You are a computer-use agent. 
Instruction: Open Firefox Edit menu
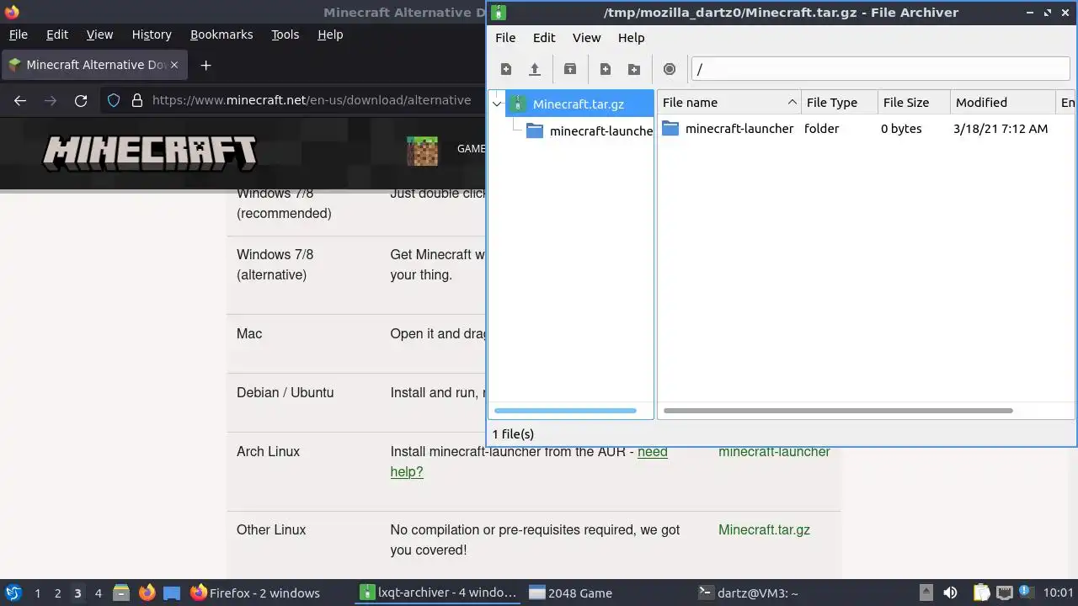click(57, 35)
